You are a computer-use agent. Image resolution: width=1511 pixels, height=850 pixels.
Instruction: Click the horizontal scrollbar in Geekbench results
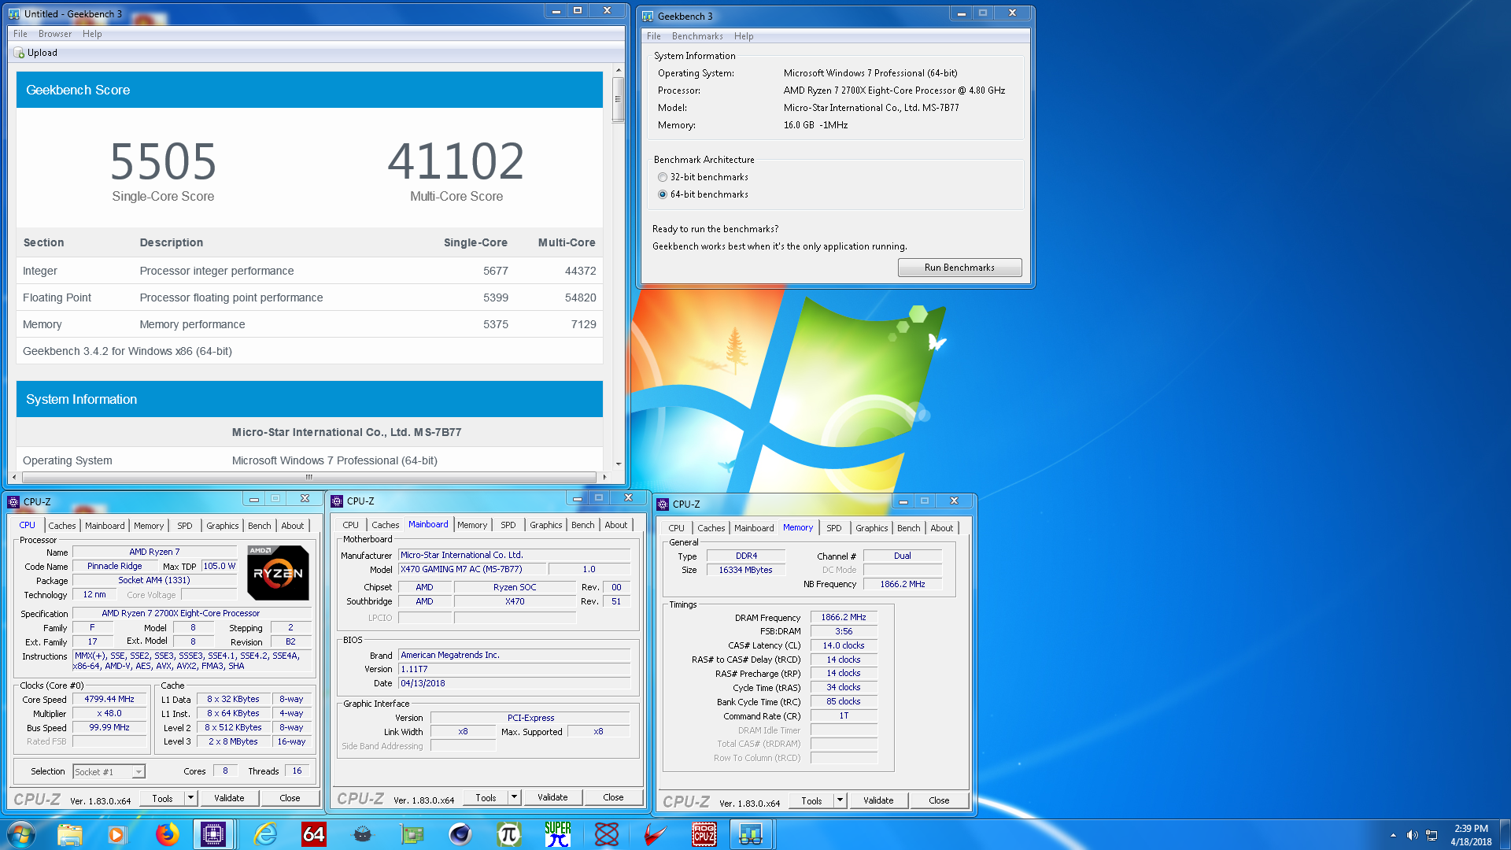308,477
